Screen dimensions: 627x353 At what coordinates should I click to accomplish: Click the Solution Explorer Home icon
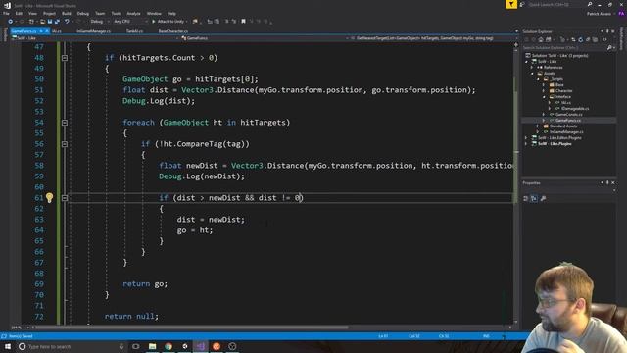(x=541, y=39)
